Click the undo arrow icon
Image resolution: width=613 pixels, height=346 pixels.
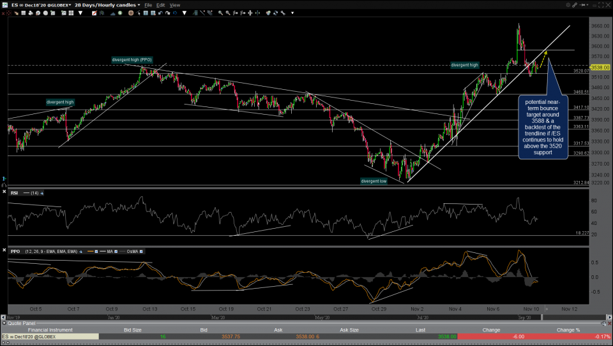click(x=160, y=13)
